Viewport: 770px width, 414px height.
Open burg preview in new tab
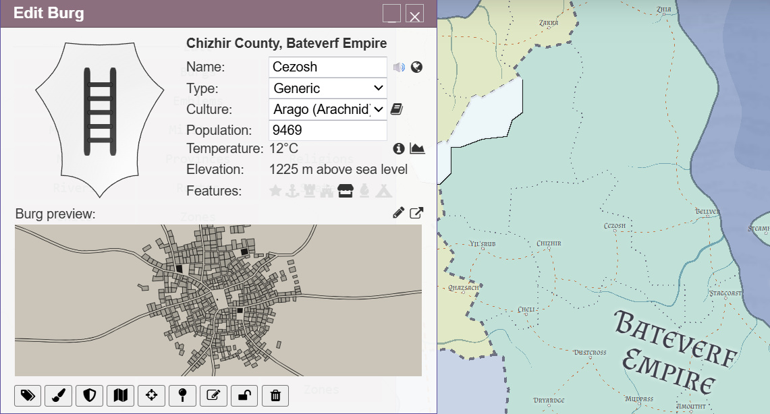coord(416,213)
